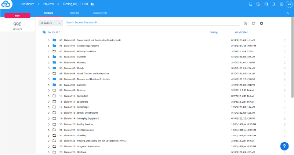The height and width of the screenshot is (155, 294).
Task: Expand Division 21 Fire Suppression
Action: (49, 130)
